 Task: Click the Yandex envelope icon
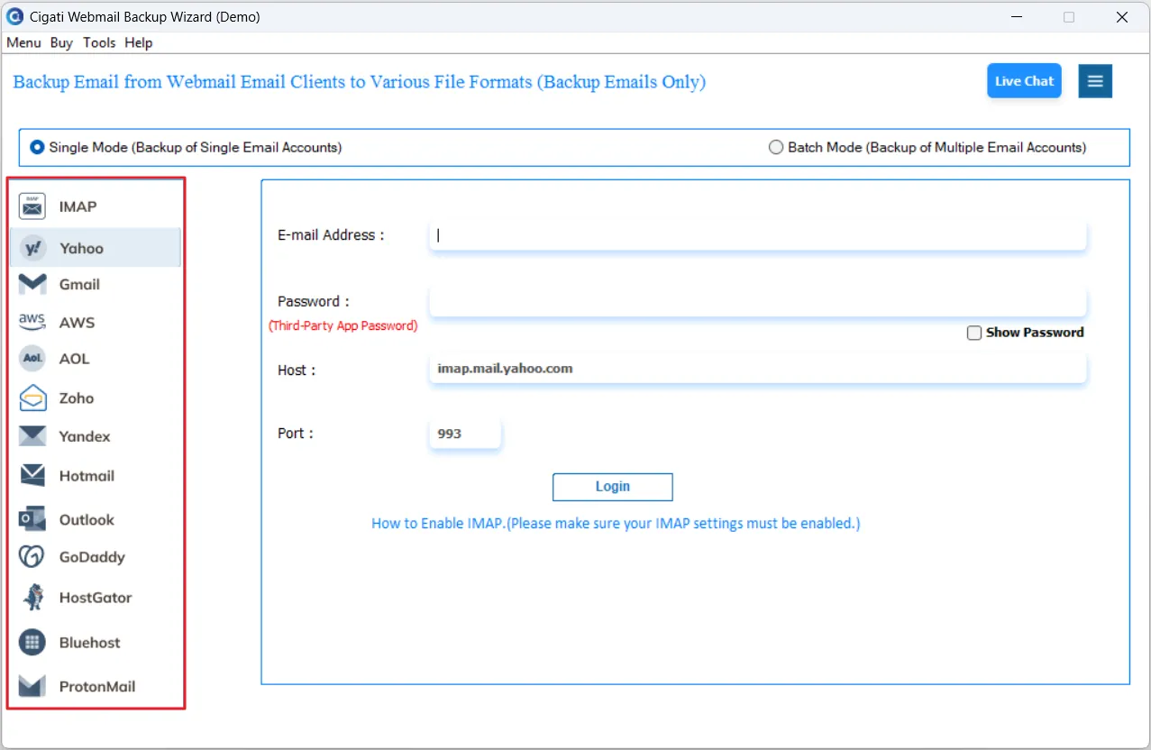coord(32,436)
